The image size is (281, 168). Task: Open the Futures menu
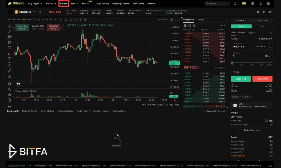coord(64,4)
